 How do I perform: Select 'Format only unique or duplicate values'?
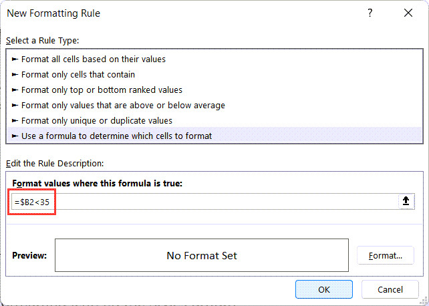97,121
